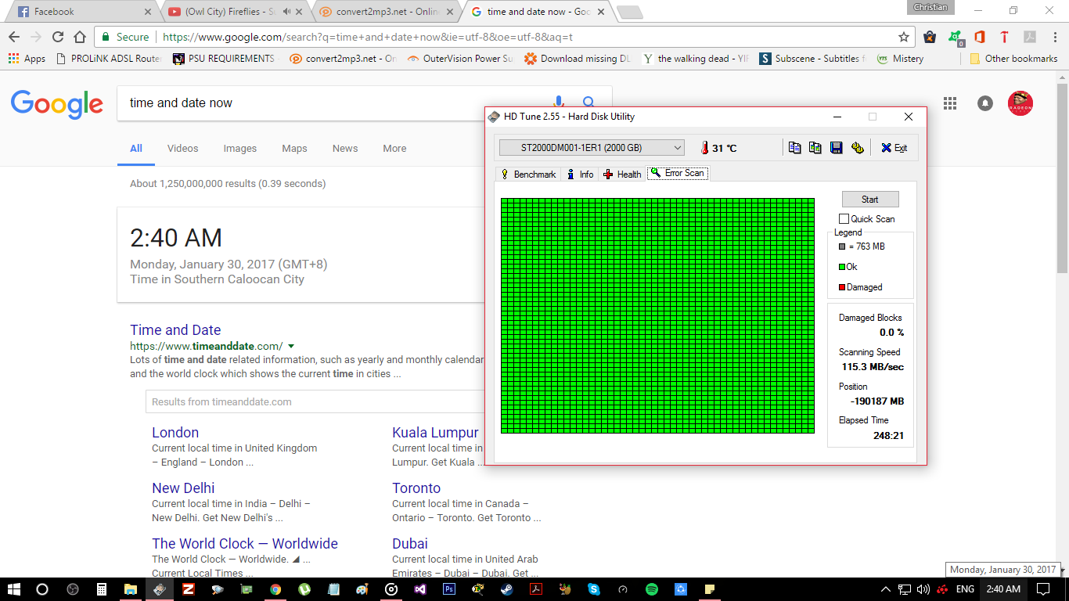Click the Results from timeanddate.com search box
This screenshot has width=1069, height=601.
point(313,401)
